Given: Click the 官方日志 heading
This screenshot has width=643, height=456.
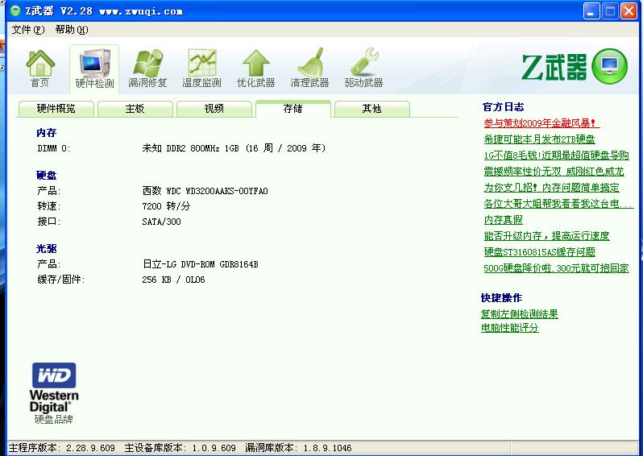Looking at the screenshot, I should (x=503, y=107).
